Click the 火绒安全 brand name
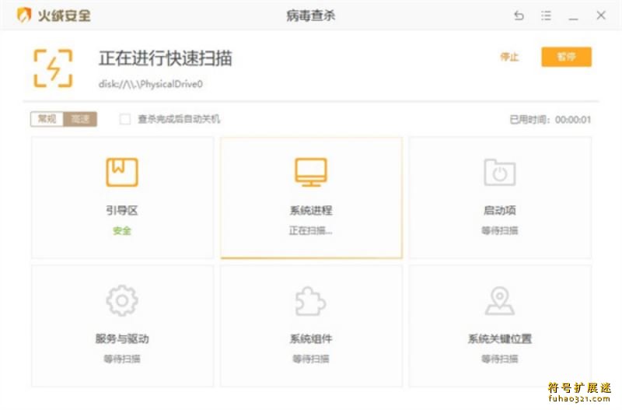The image size is (622, 410). point(65,16)
